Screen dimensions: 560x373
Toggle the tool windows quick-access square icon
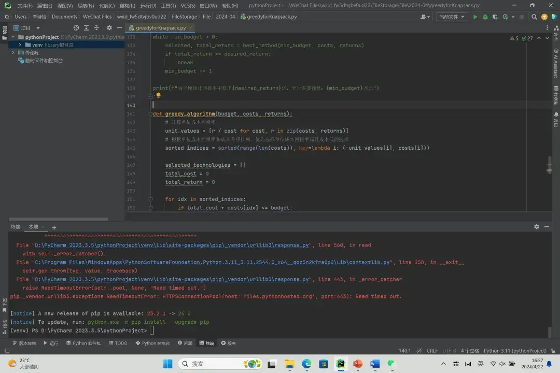(x=7, y=351)
